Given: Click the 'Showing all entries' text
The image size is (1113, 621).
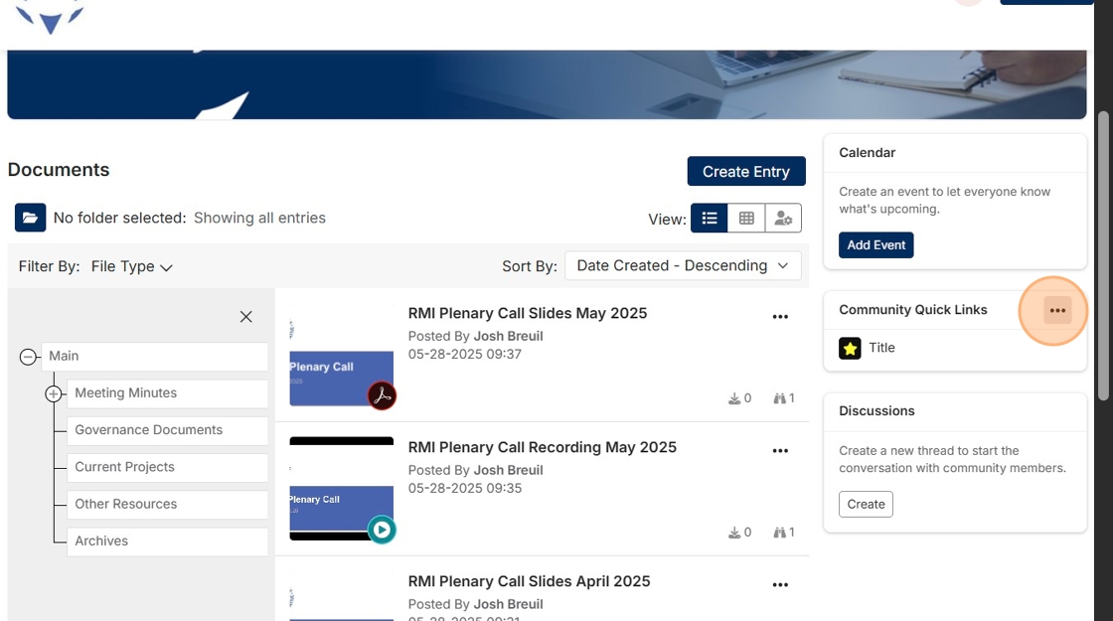Looking at the screenshot, I should 259,218.
